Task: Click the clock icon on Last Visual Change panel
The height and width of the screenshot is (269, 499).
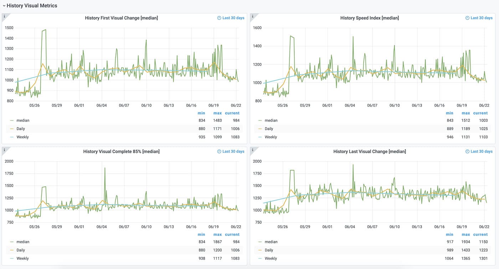Action: (x=467, y=151)
